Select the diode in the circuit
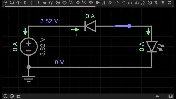This screenshot has width=176, height=99. [90, 26]
